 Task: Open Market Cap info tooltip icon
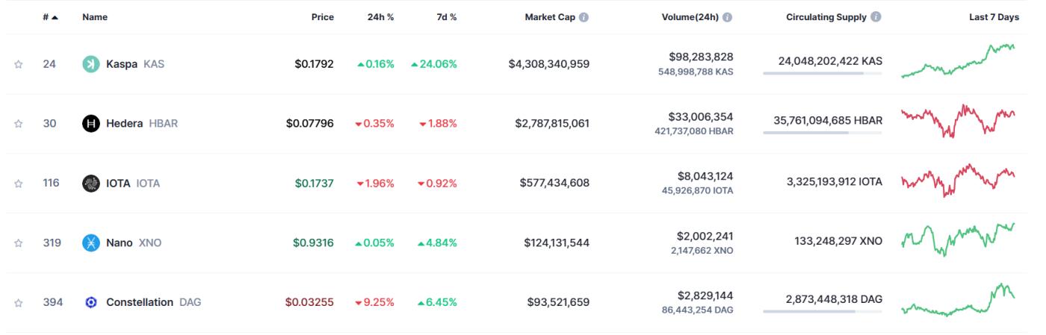[x=584, y=17]
